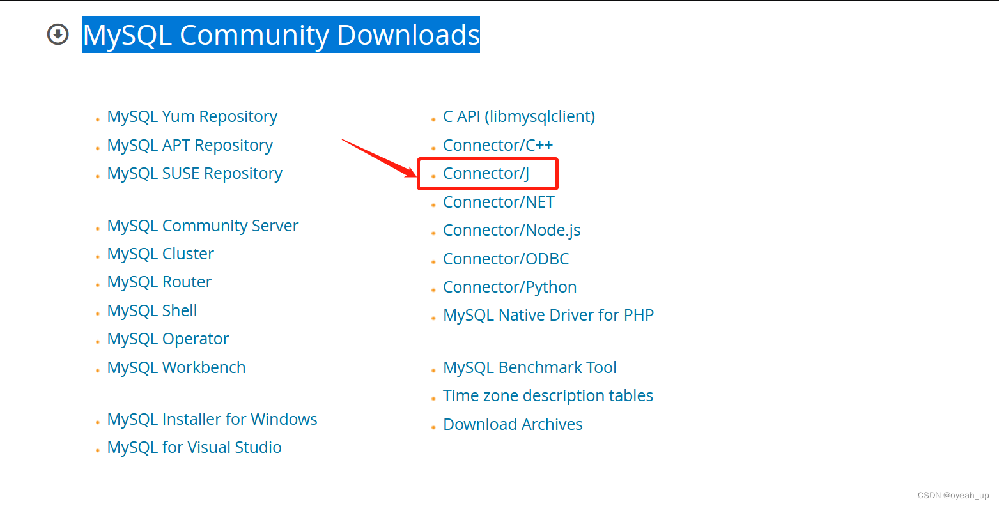Viewport: 999px width, 506px height.
Task: Open MySQL Installer for Windows link
Action: (x=212, y=420)
